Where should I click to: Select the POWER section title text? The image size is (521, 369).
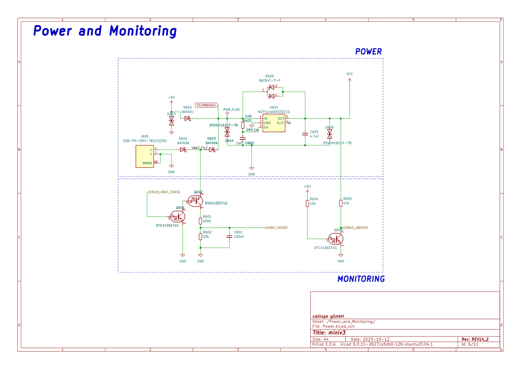pos(369,52)
